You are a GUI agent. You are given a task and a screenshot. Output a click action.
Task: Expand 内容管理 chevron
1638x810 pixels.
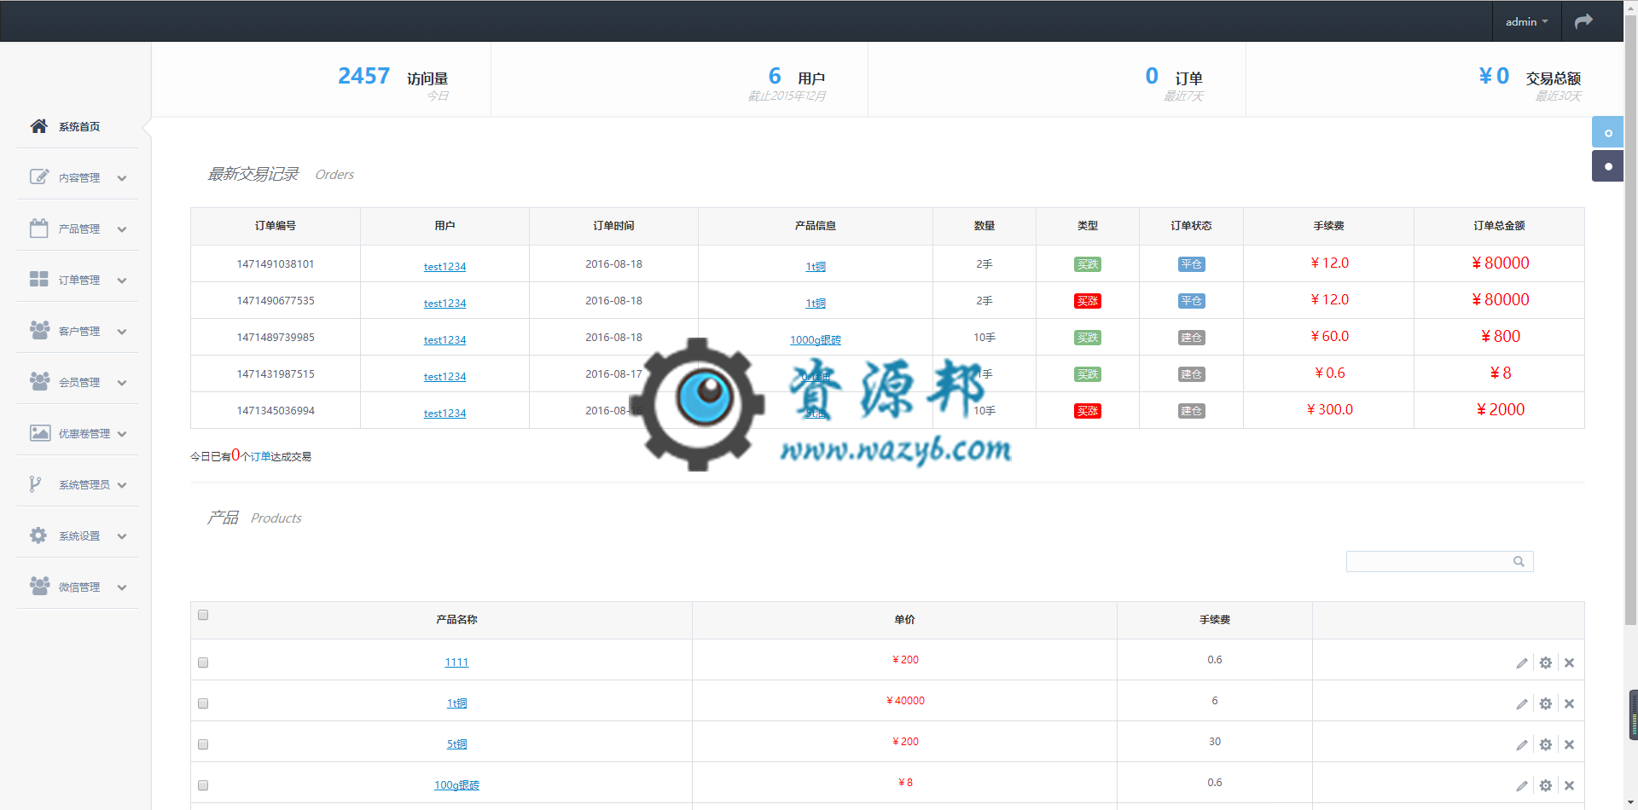122,178
